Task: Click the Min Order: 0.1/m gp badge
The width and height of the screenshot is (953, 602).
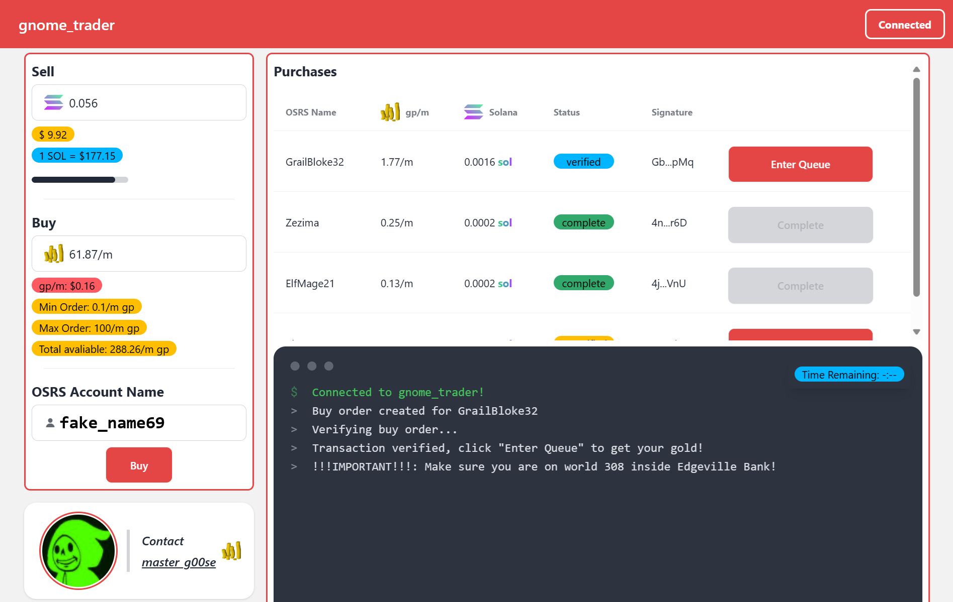Action: coord(86,307)
